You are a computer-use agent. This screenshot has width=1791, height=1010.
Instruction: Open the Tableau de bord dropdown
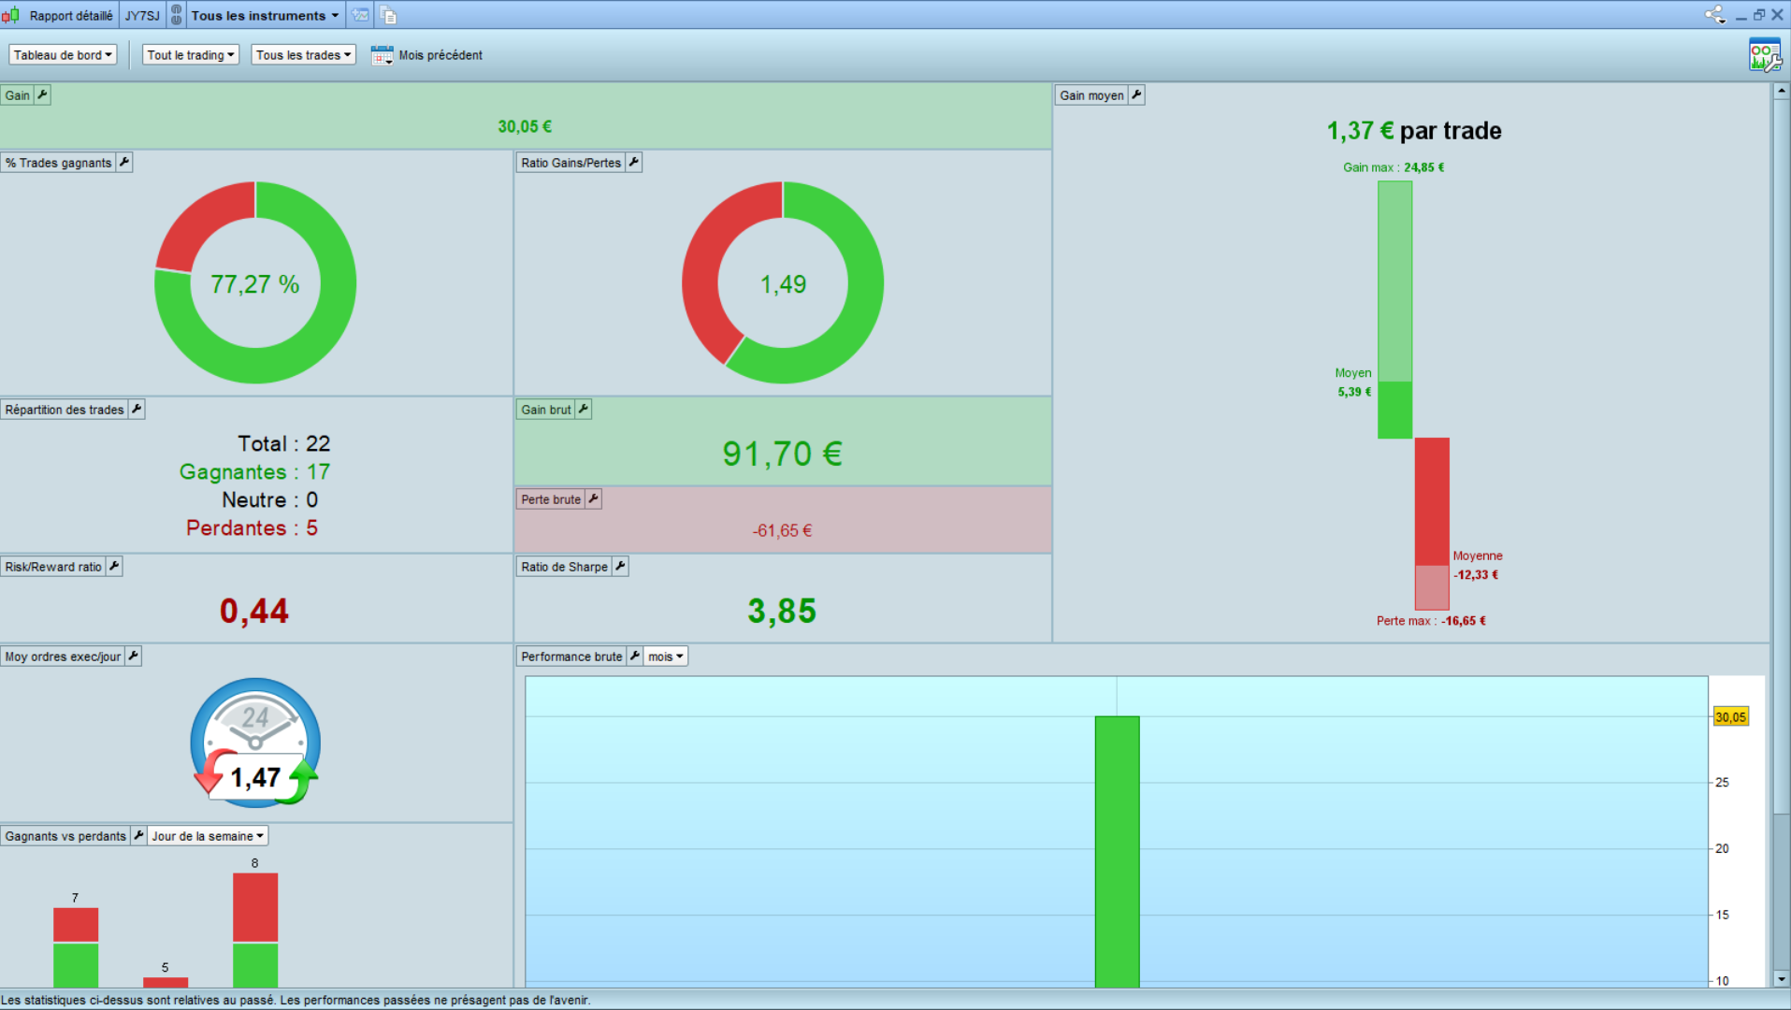click(64, 55)
